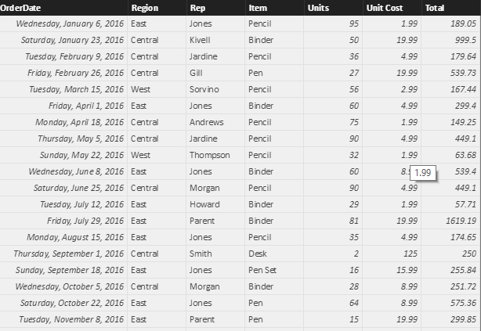Image resolution: width=481 pixels, height=331 pixels.
Task: Click the Wednesday, January 6, 2016 date cell
Action: tap(70, 23)
